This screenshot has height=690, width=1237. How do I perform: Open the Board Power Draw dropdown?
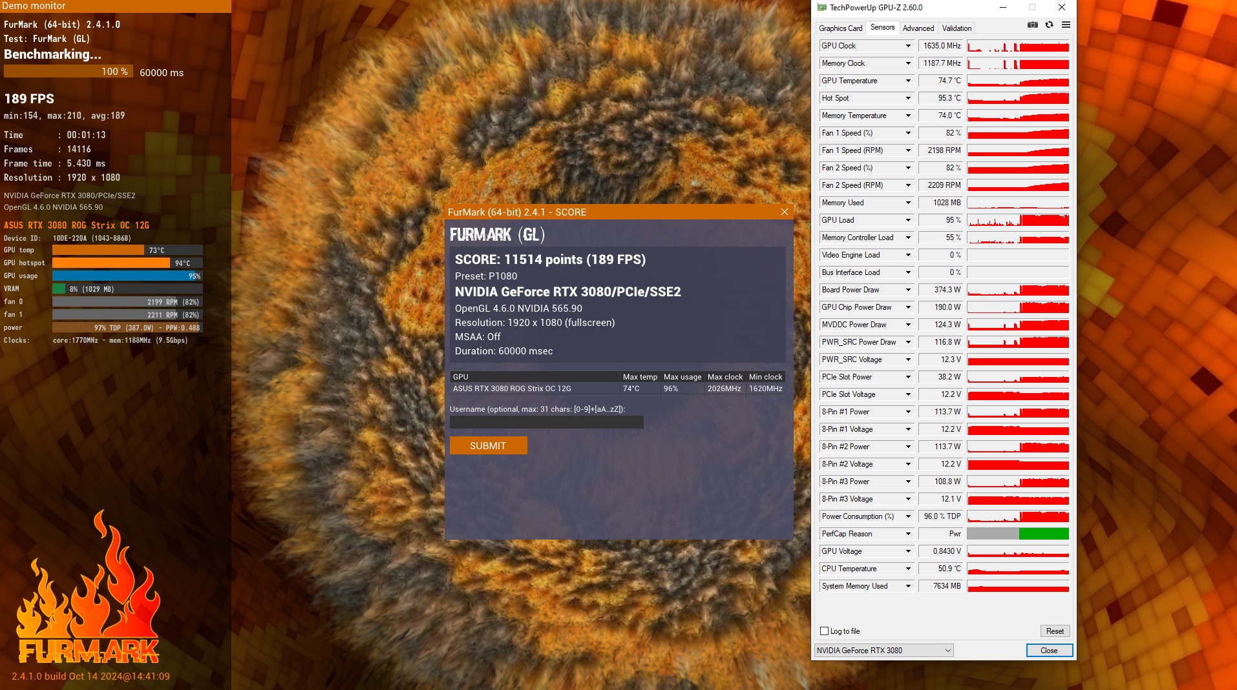point(908,290)
